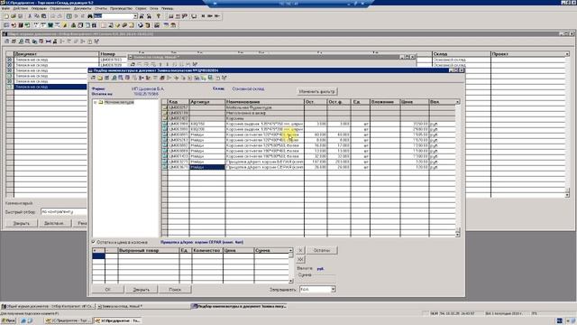The height and width of the screenshot is (325, 577).
Task: Click Выбранный товар column header
Action: [149, 250]
